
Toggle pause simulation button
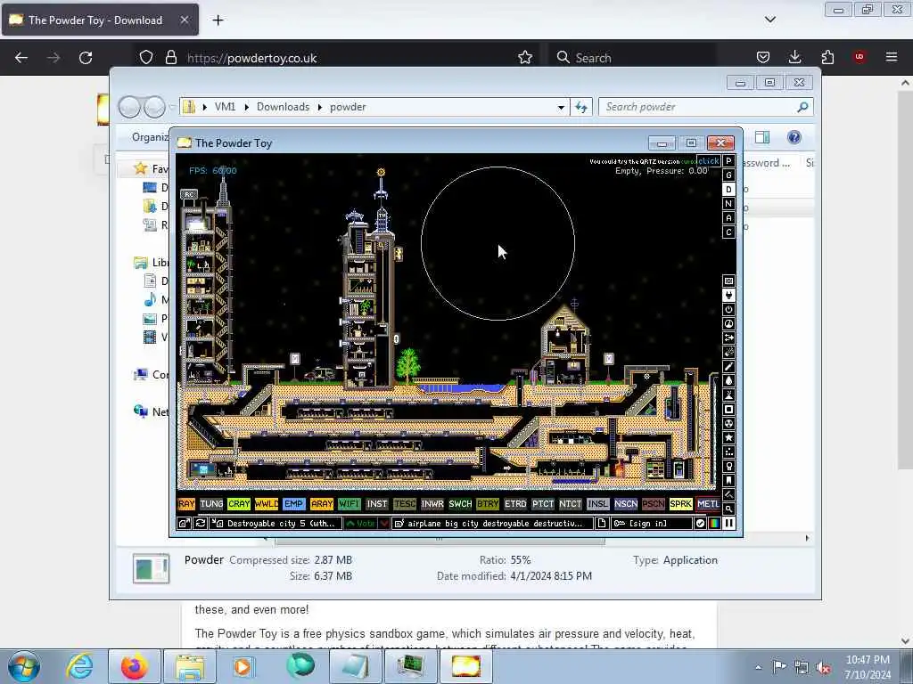[729, 524]
